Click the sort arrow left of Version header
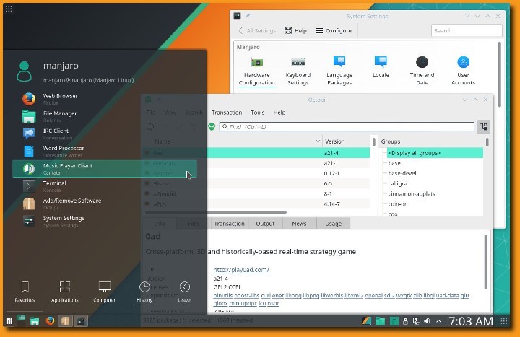 (x=318, y=141)
